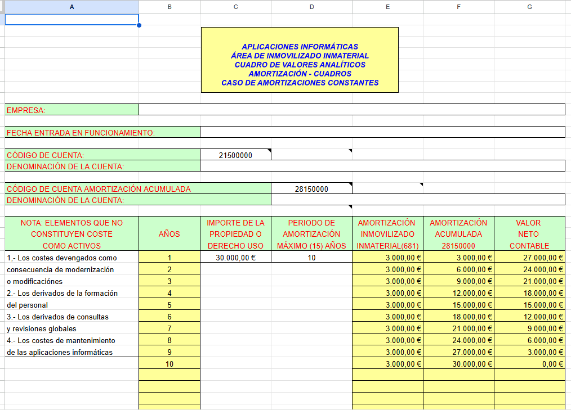Image resolution: width=571 pixels, height=410 pixels.
Task: Select the 0,00 € net value cell
Action: click(x=529, y=364)
